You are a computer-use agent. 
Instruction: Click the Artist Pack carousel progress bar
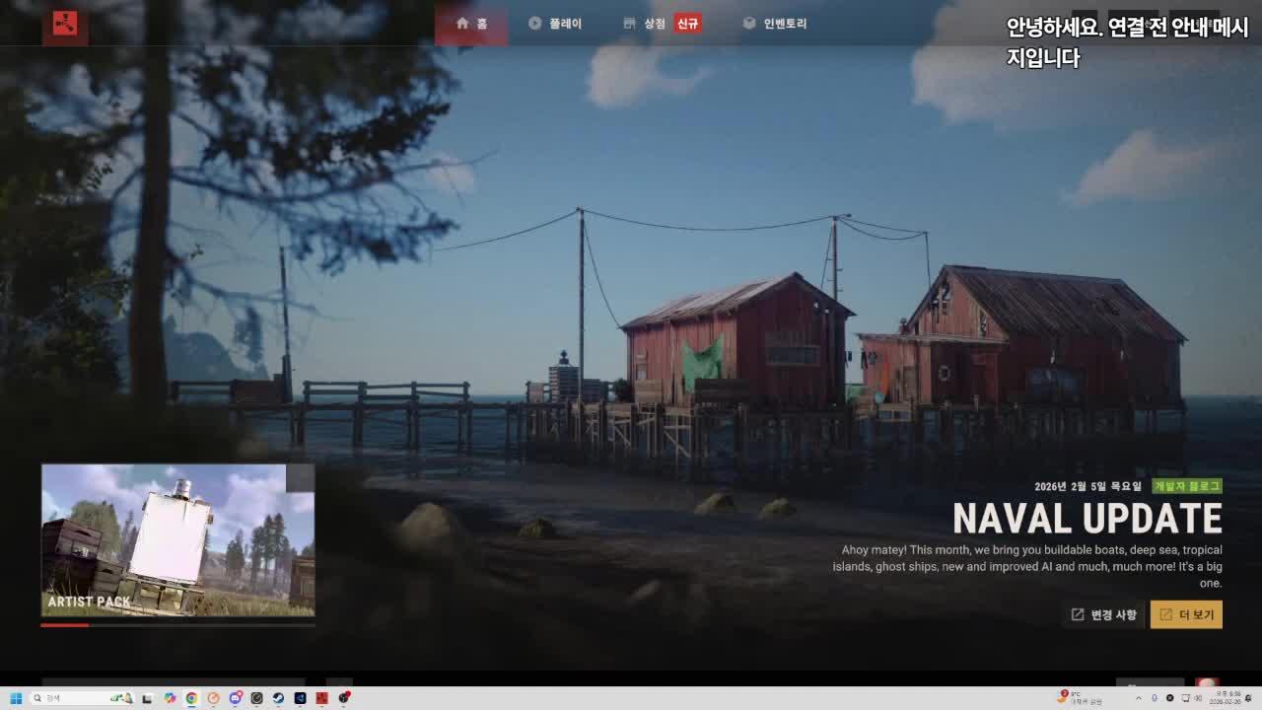177,624
